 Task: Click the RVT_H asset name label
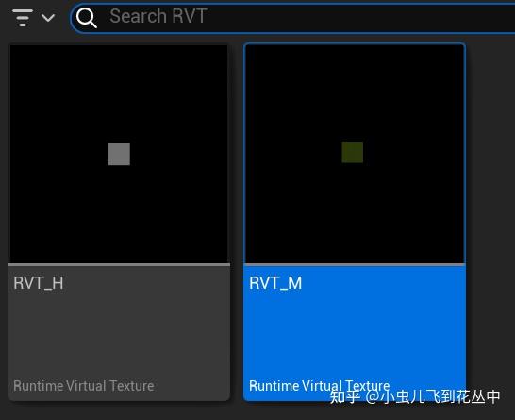point(39,283)
